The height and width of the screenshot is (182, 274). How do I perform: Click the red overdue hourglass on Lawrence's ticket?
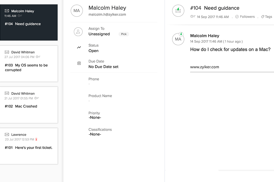tap(37, 139)
